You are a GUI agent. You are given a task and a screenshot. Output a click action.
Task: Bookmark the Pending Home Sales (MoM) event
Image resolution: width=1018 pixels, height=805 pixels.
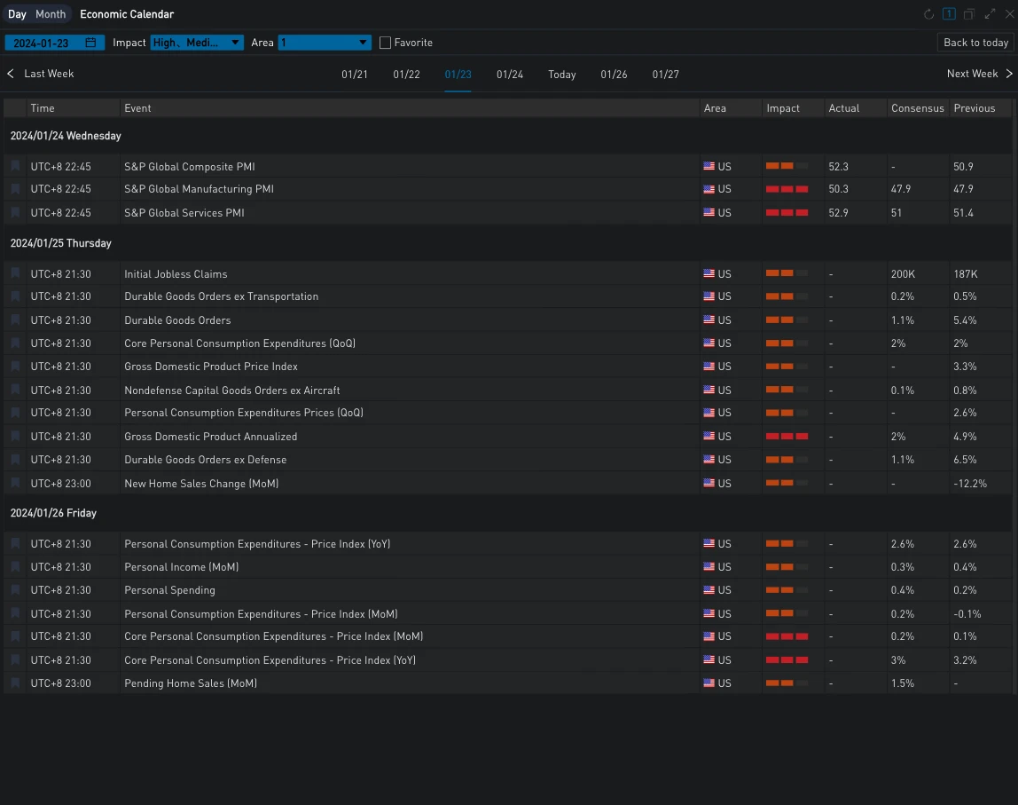[15, 683]
